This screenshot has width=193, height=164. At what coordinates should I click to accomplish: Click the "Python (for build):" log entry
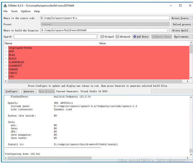click(22, 116)
